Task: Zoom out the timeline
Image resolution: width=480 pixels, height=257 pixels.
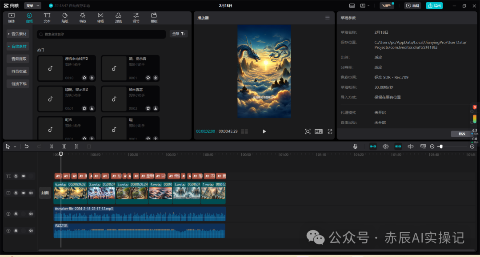Action: [x=432, y=146]
